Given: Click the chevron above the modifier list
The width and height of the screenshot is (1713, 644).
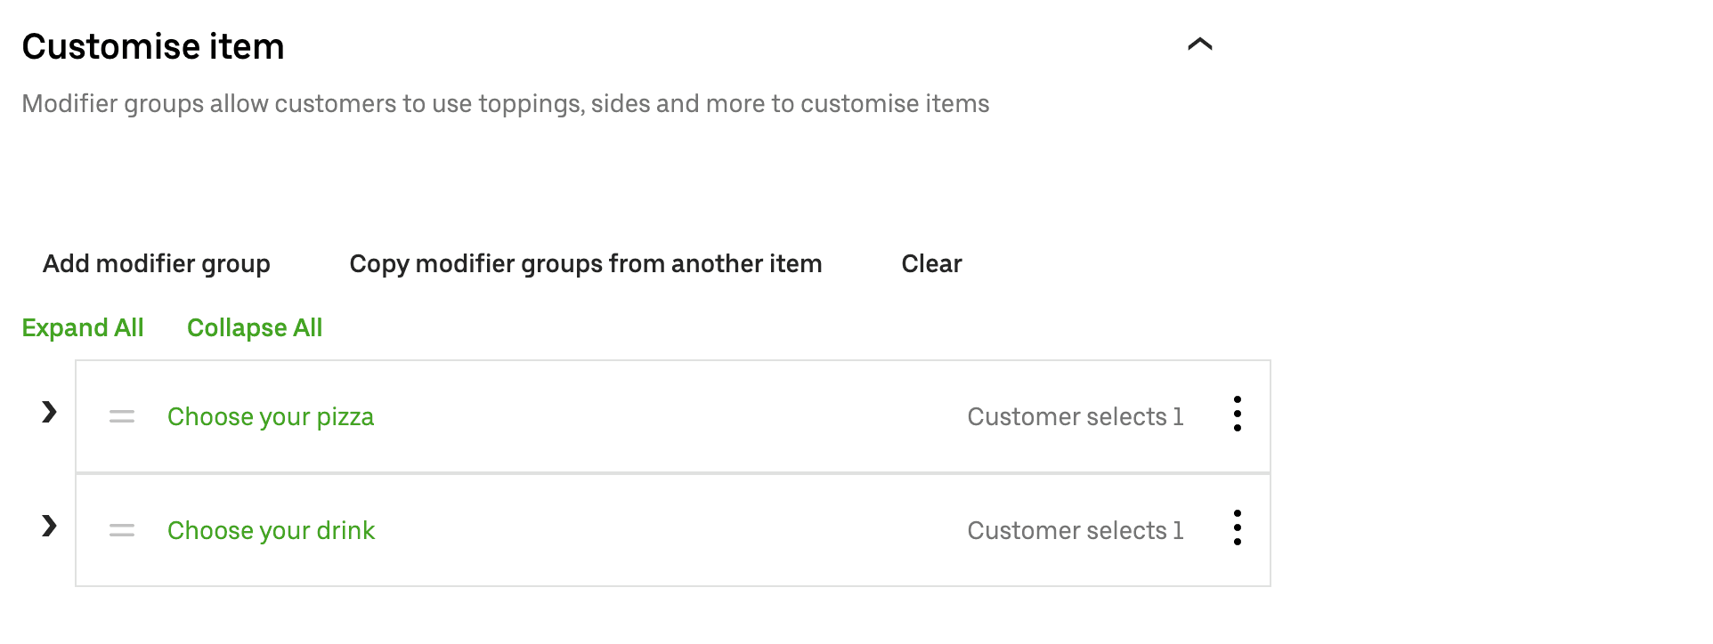Looking at the screenshot, I should click(x=1200, y=44).
